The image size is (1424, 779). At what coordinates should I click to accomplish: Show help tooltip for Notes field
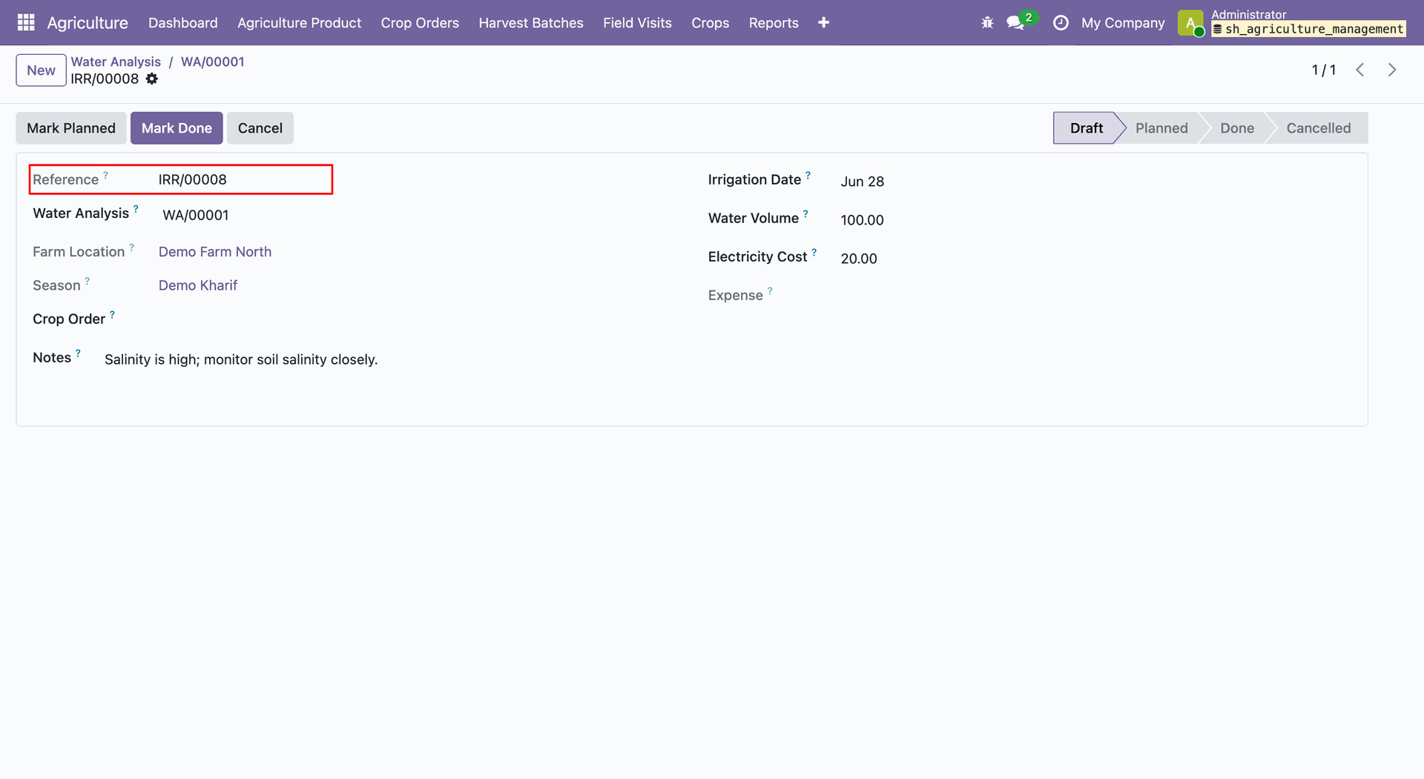click(78, 353)
